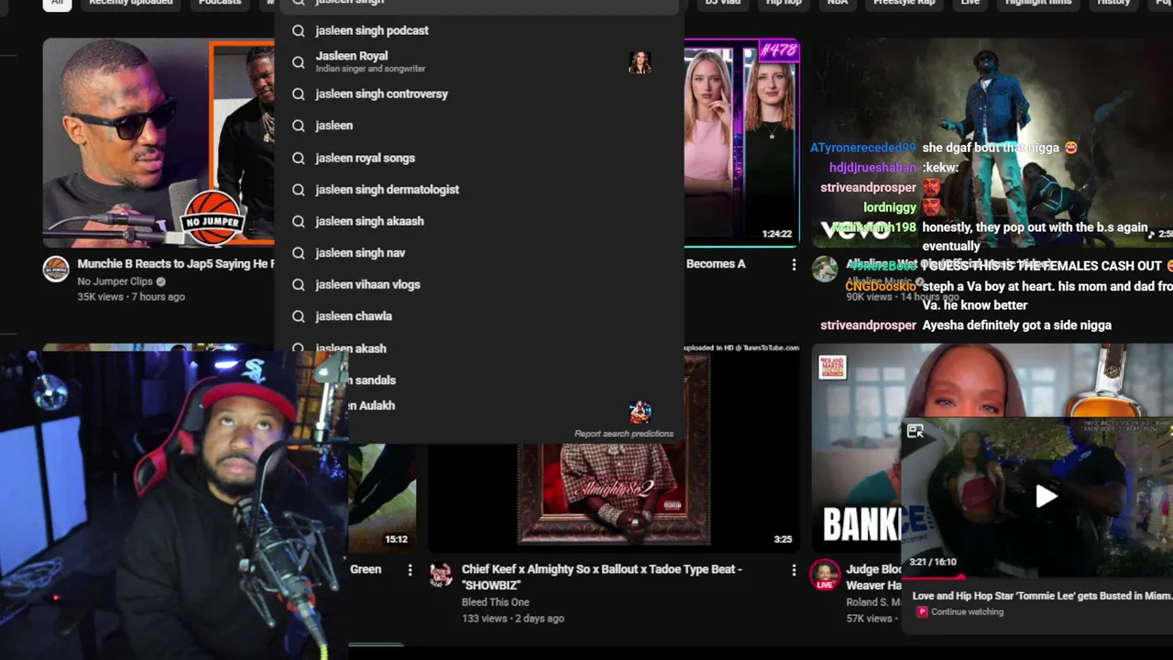Open the 'No Jumper Clips' channel name

pos(115,281)
